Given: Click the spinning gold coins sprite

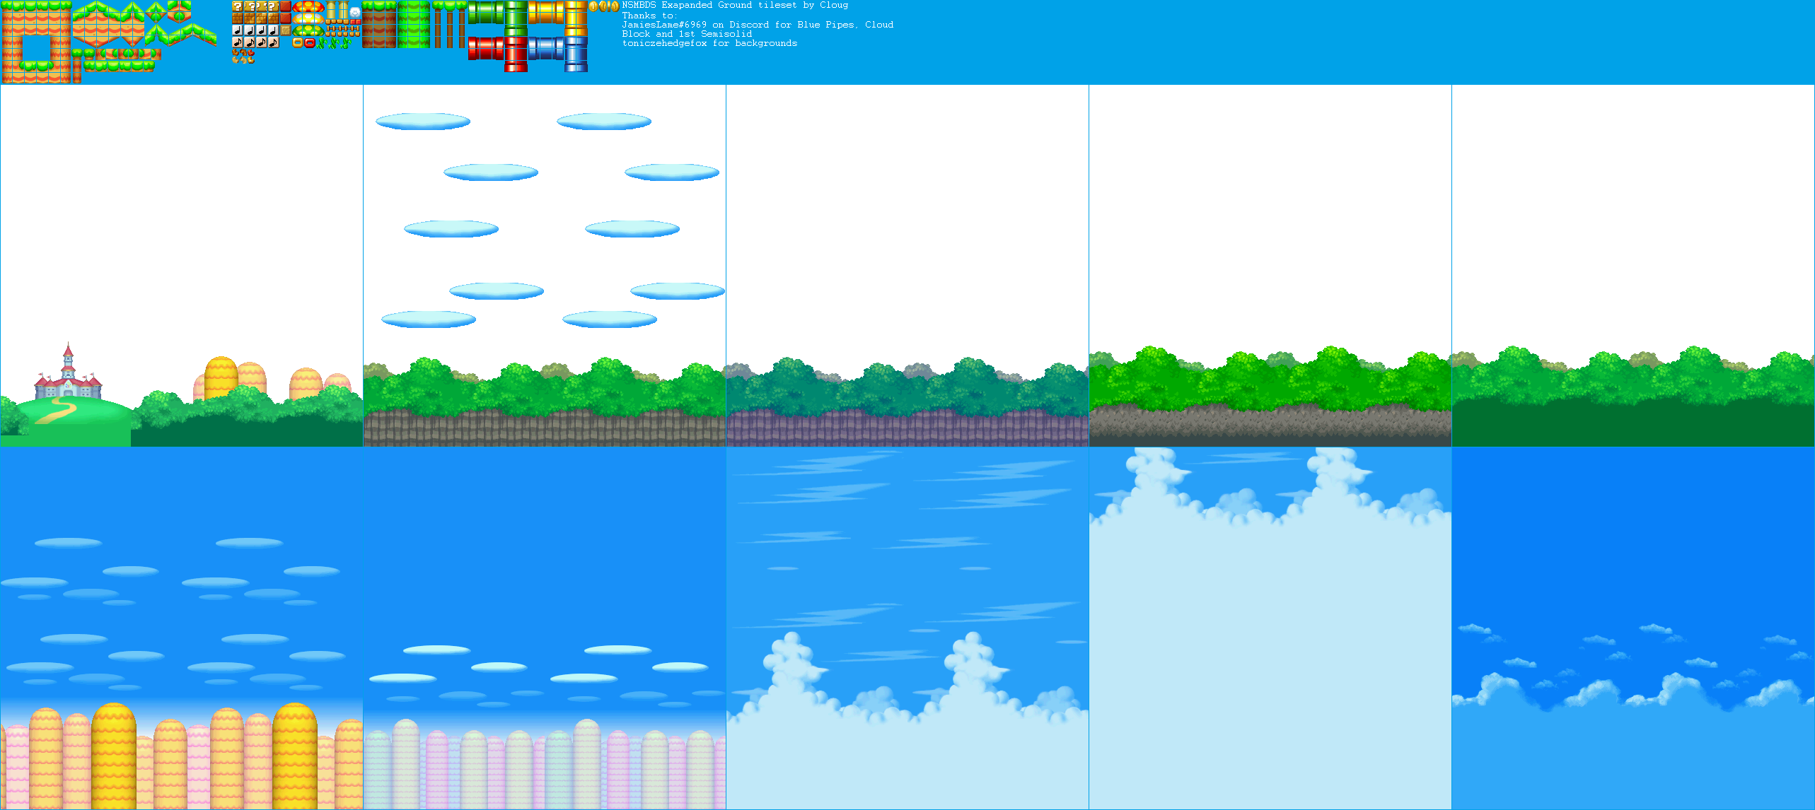Looking at the screenshot, I should [x=604, y=6].
